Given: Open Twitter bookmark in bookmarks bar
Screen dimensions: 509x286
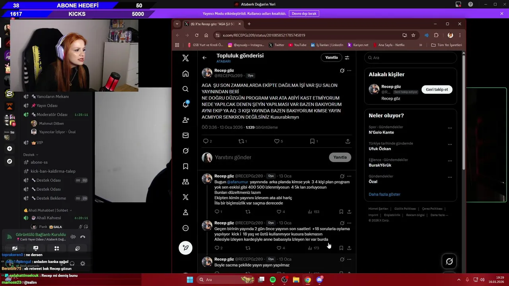Looking at the screenshot, I should [x=276, y=45].
